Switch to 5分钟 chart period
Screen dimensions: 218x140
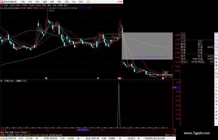click(x=18, y=5)
